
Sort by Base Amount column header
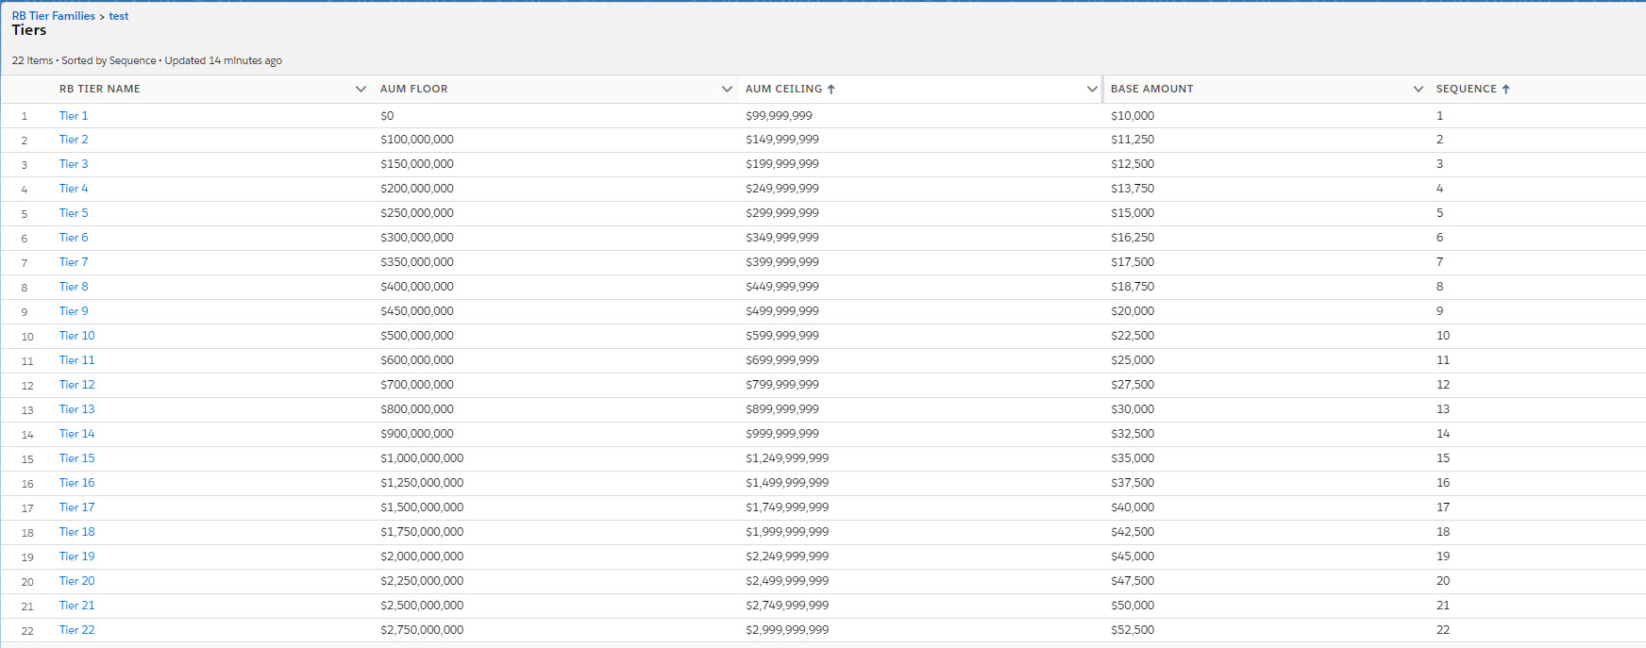click(1151, 89)
